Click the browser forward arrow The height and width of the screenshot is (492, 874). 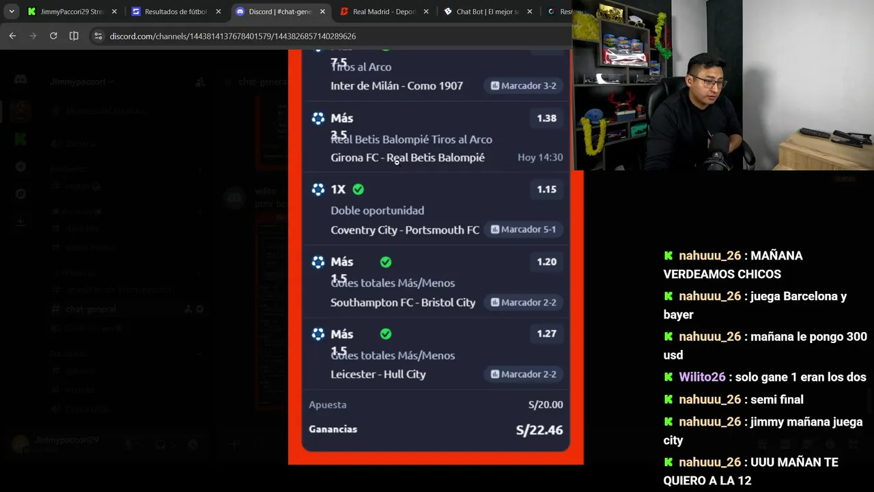point(33,36)
